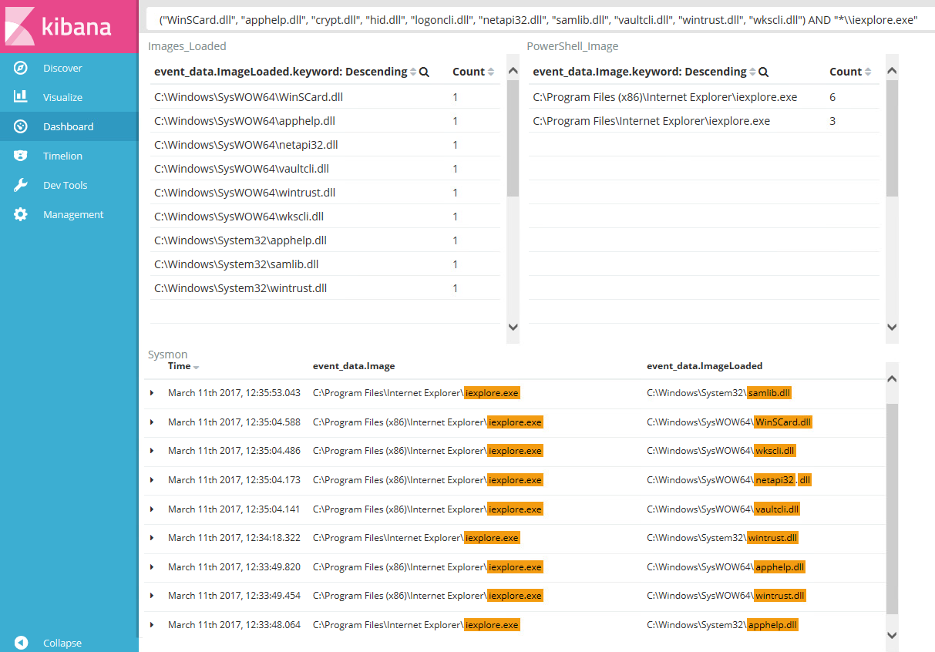
Task: Click magnifier icon in event_data.Image.keyword header
Action: pyautogui.click(x=763, y=72)
